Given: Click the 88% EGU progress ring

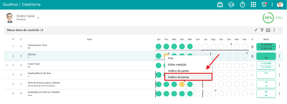Looking at the screenshot, I should point(268,18).
